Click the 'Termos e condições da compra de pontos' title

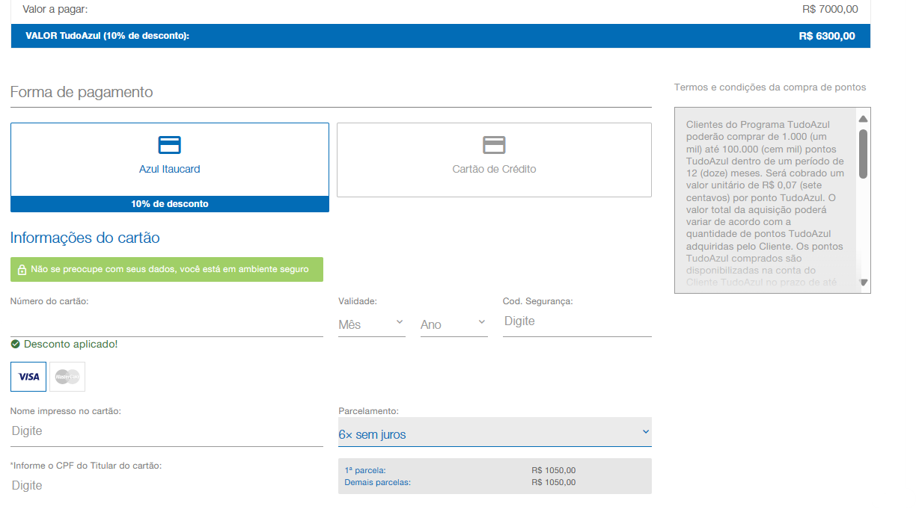[x=770, y=87]
